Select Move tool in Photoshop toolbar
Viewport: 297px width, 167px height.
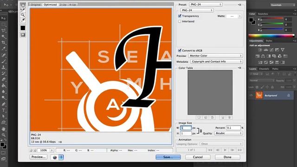(x=3, y=18)
